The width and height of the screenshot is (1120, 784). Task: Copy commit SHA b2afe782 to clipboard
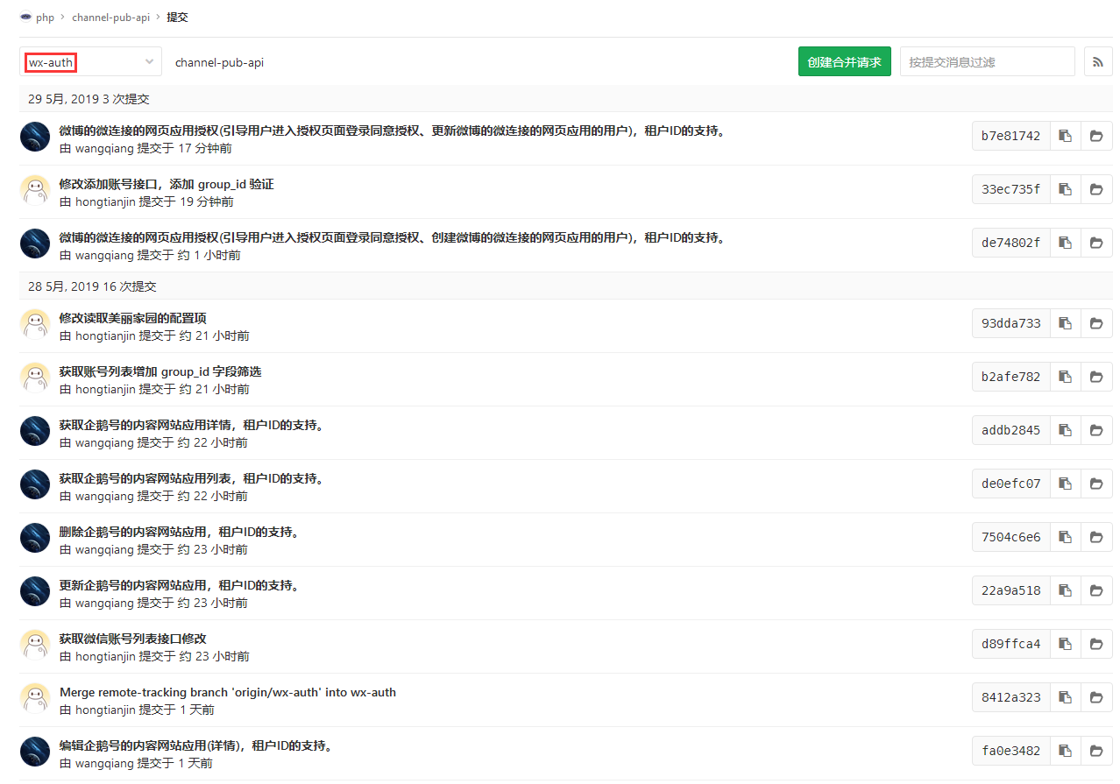tap(1065, 377)
